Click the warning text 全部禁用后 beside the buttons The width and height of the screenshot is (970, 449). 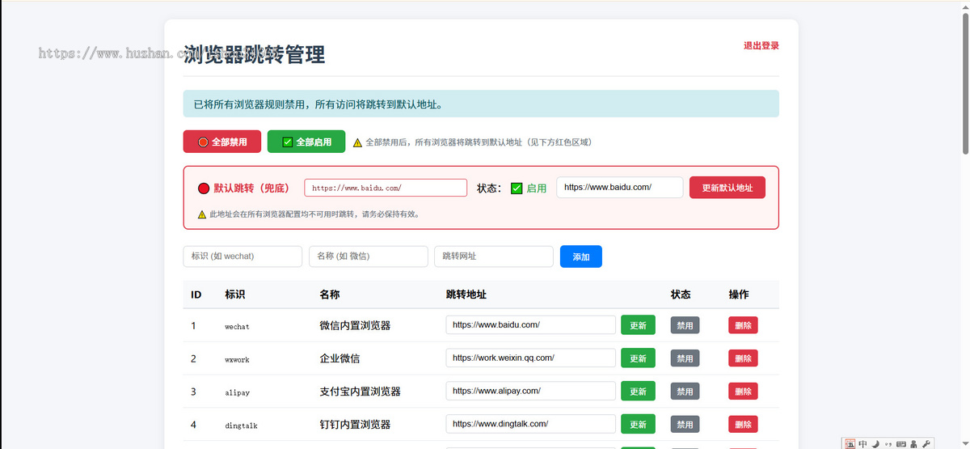pos(473,142)
